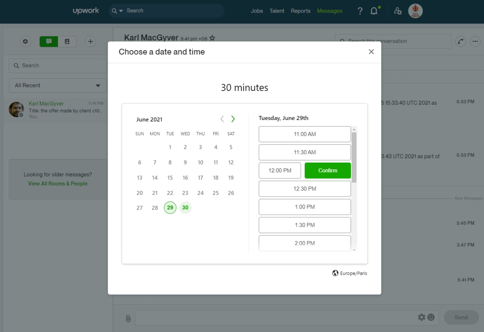
Task: Select the 11:00 AM time slot
Action: click(305, 134)
